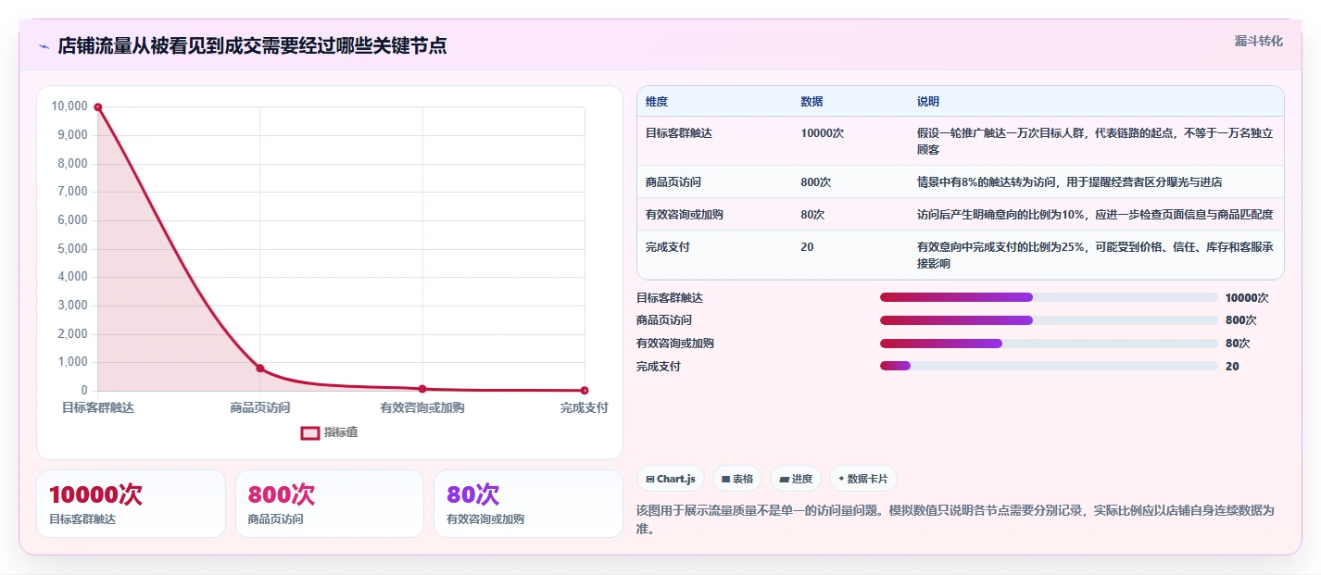The image size is (1321, 575).
Task: Click table cell 完成支付 in 维度 column
Action: tap(668, 247)
